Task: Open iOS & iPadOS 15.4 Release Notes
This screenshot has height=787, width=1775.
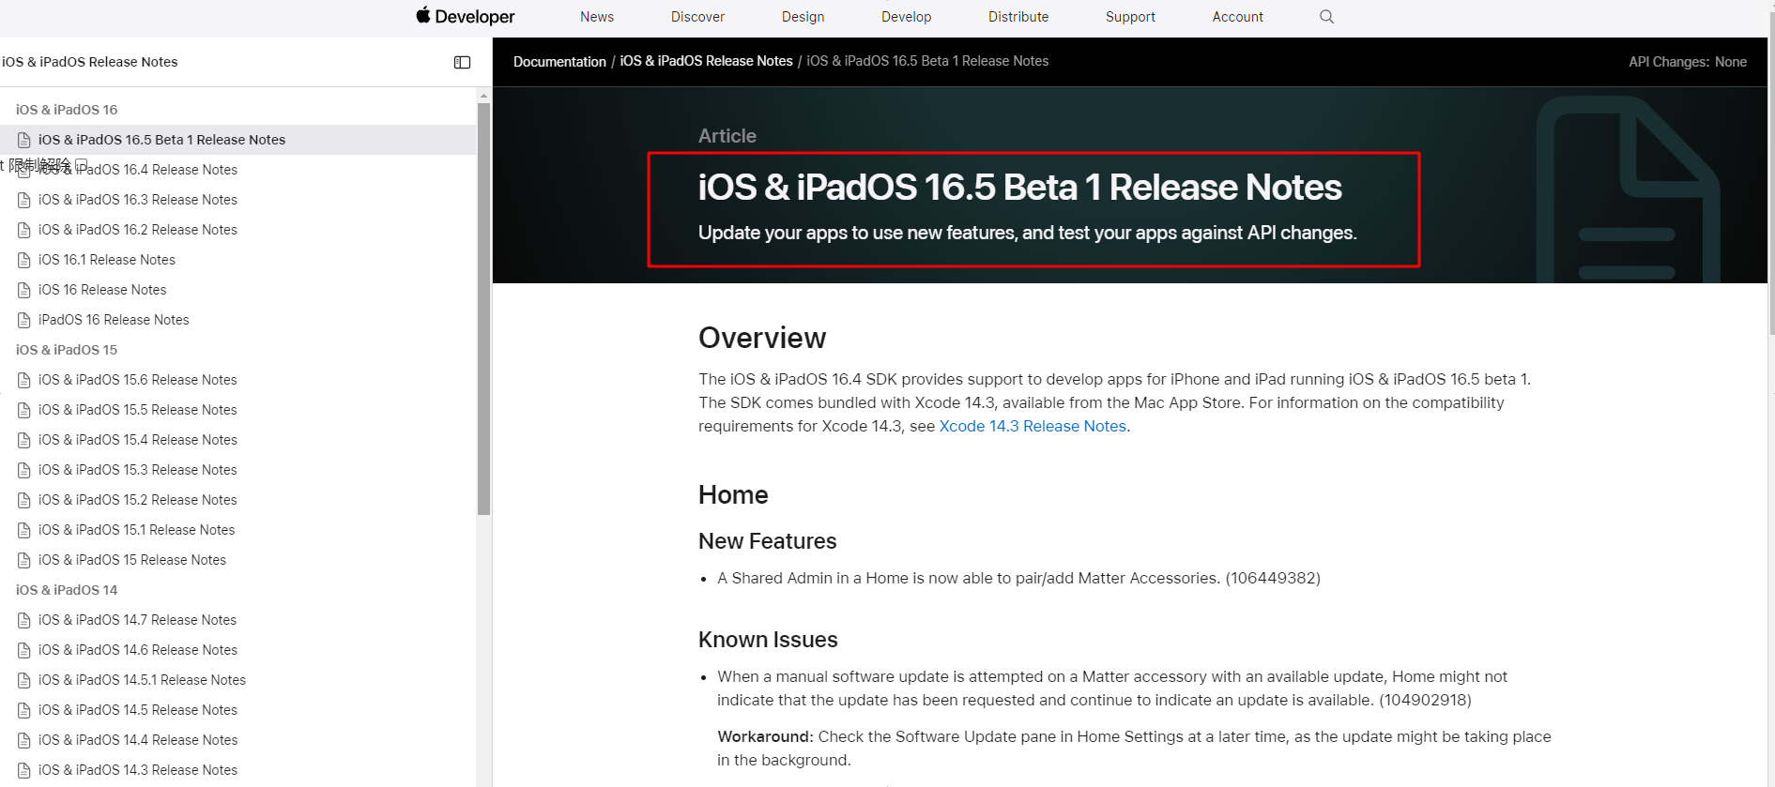Action: (x=138, y=440)
